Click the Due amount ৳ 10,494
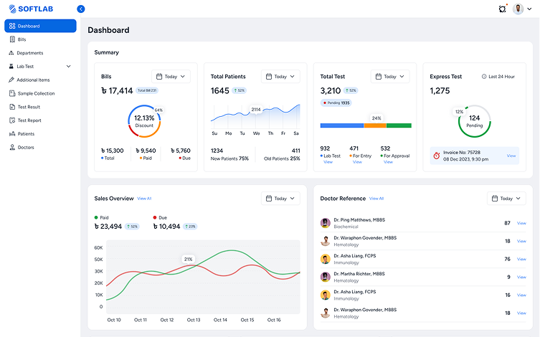This screenshot has width=540, height=337. 166,227
